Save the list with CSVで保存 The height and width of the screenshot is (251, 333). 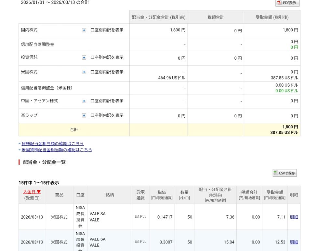click(285, 173)
